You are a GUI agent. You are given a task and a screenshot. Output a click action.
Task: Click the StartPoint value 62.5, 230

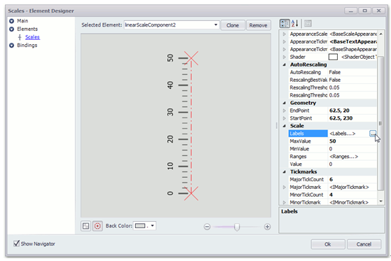point(341,118)
